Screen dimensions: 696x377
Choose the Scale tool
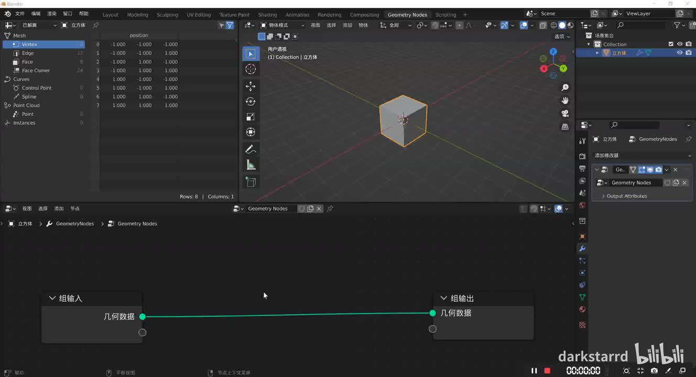click(x=251, y=117)
